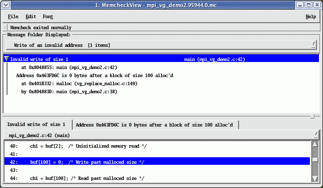323x188 pixels.
Task: Collapse the Invalid write of size 1 entry
Action: (x=7, y=59)
